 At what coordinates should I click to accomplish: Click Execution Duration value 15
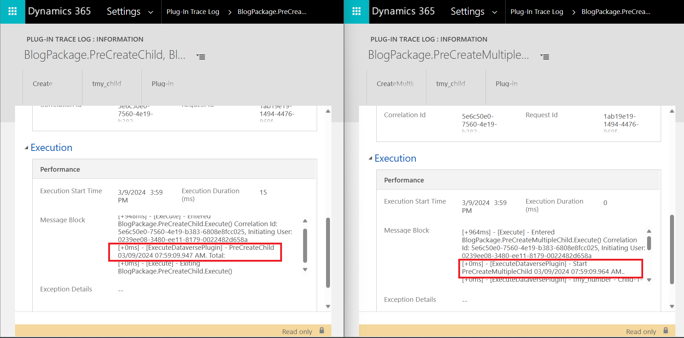pos(263,192)
